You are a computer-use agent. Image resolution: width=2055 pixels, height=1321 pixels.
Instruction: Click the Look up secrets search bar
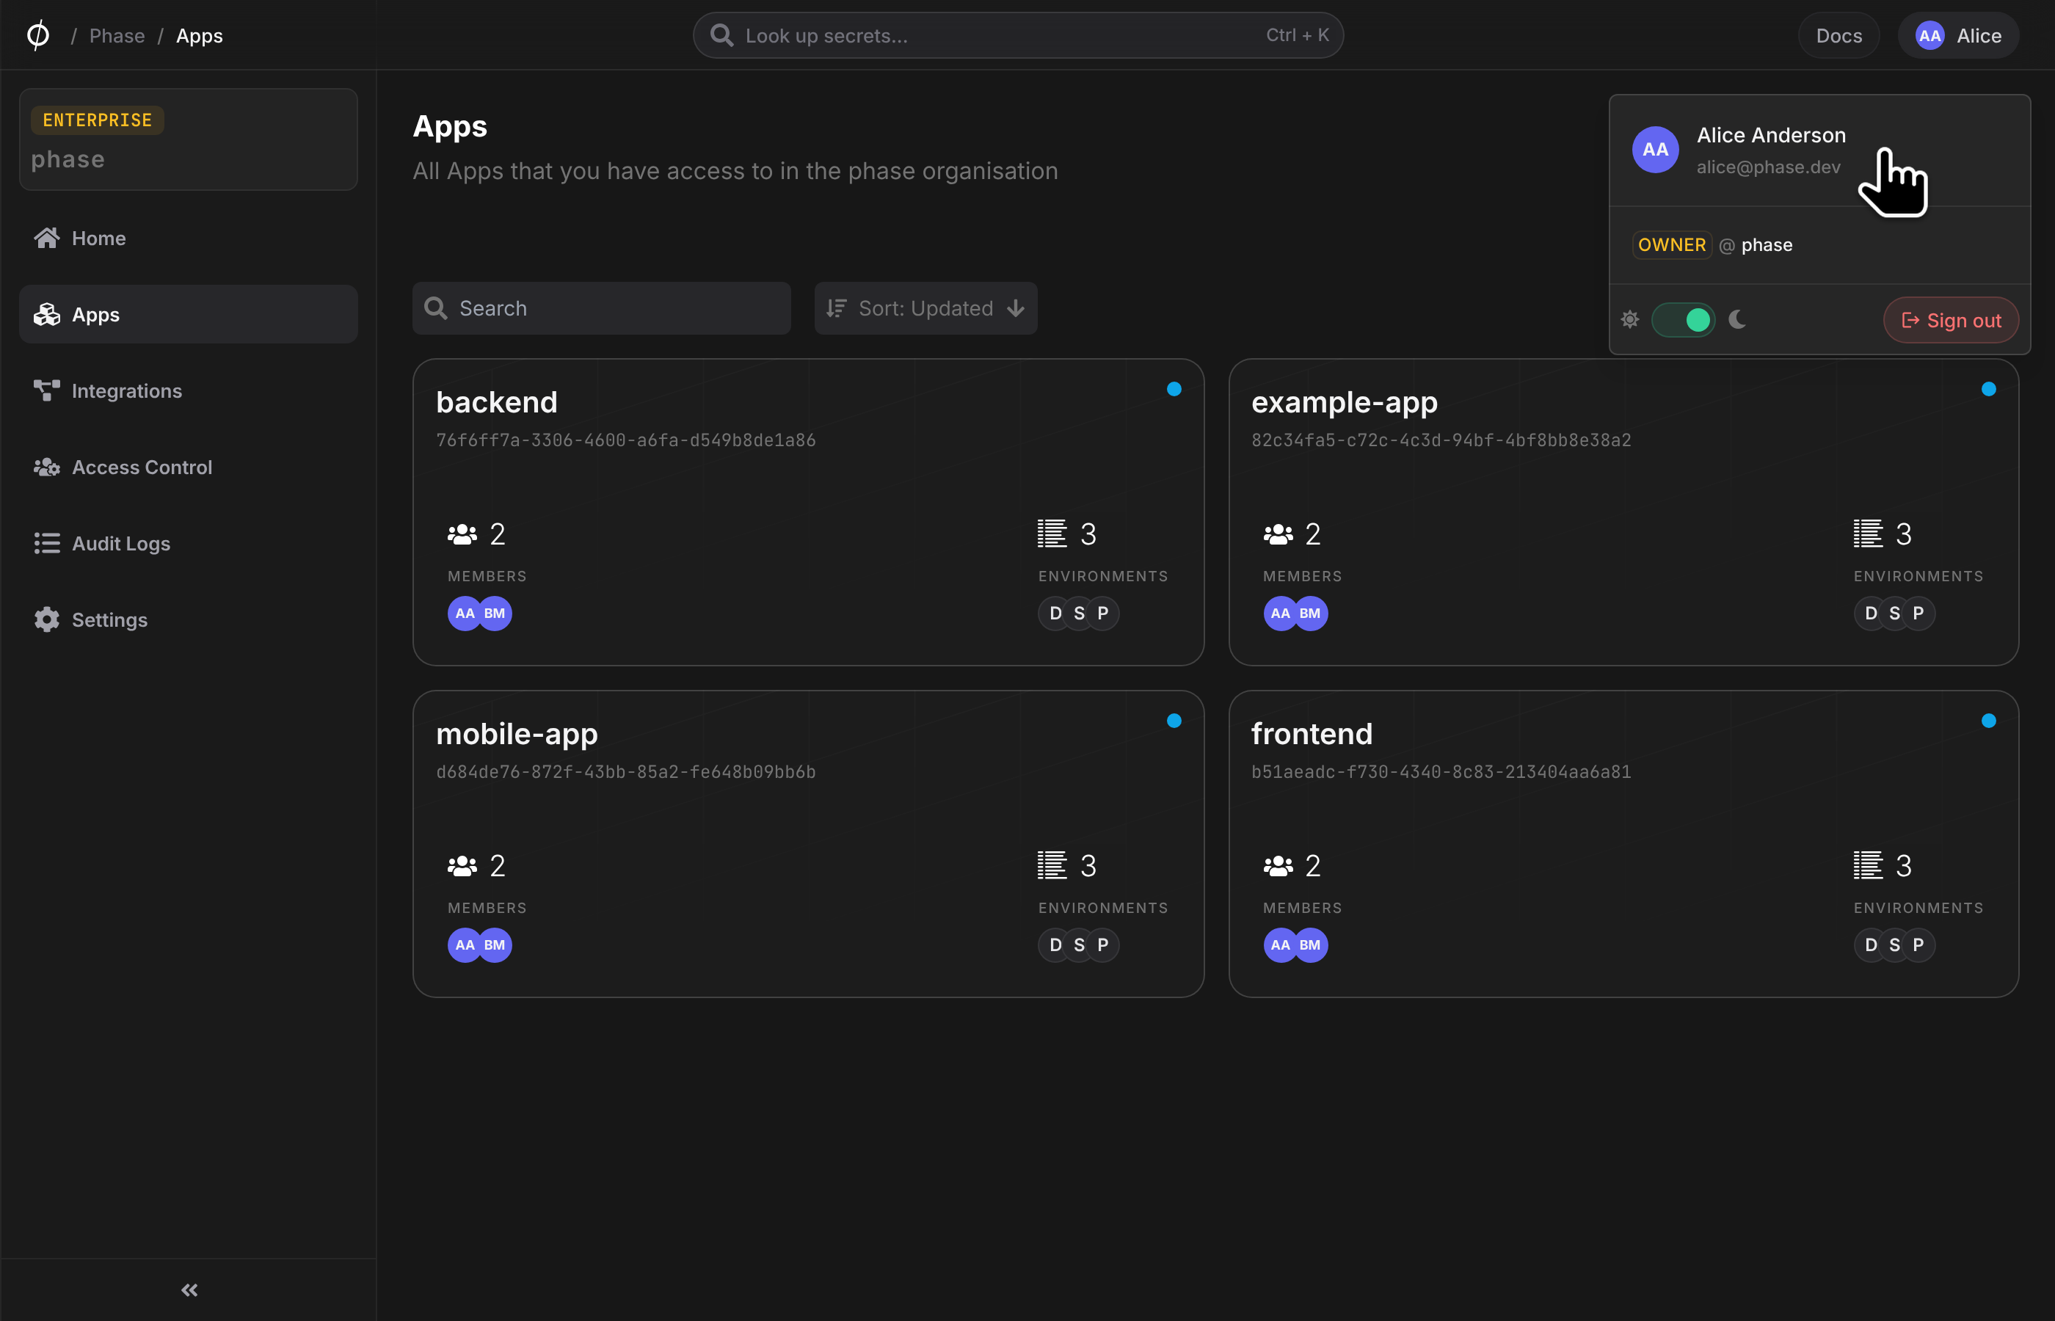tap(1018, 35)
